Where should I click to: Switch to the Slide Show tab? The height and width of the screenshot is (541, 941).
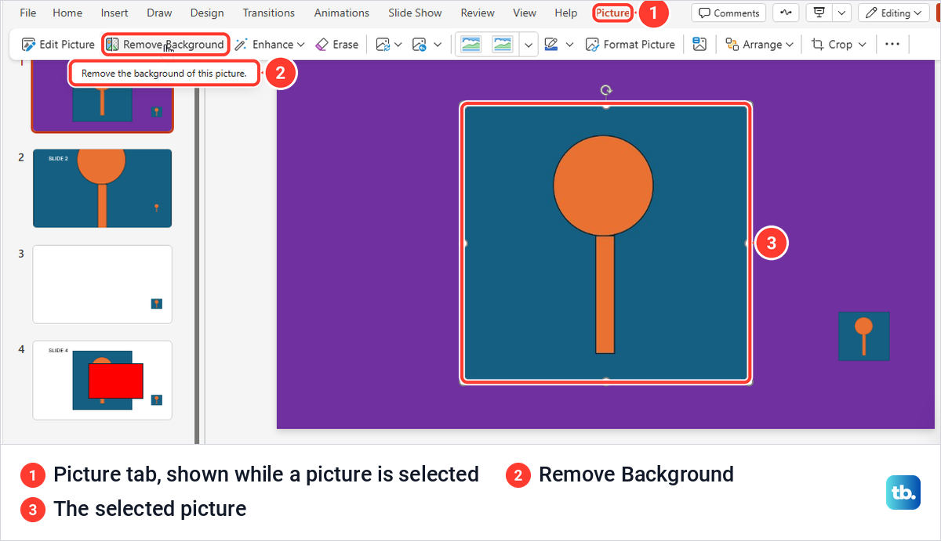click(415, 13)
